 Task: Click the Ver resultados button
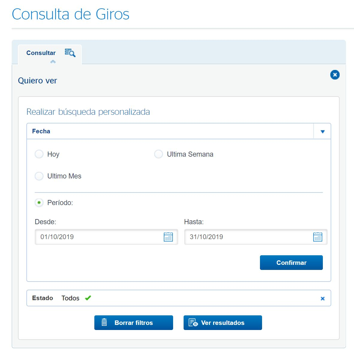[x=223, y=323]
